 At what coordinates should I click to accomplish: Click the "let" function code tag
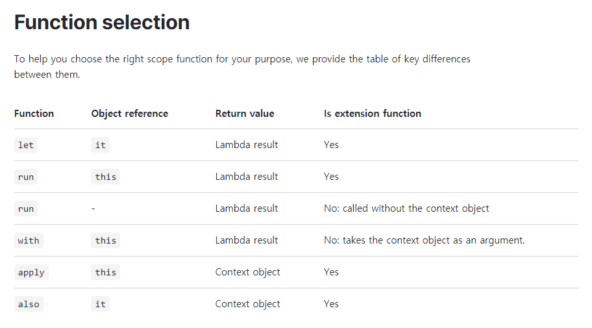click(x=26, y=145)
